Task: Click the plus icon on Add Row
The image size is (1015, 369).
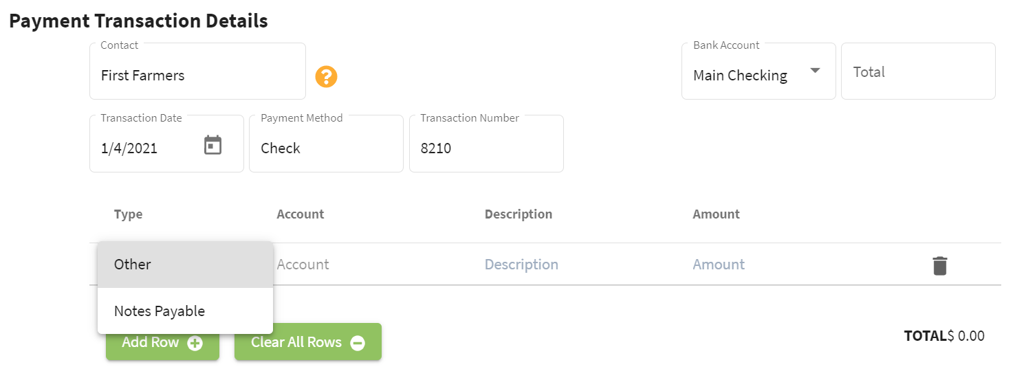Action: 195,343
